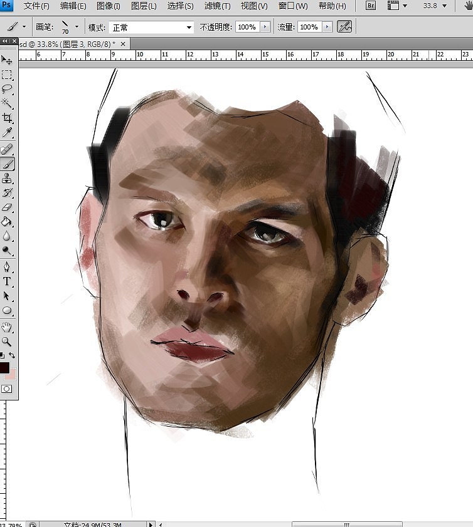Collapse the toolbox panel arrows
Screen dimensions: 473x527
5,41
